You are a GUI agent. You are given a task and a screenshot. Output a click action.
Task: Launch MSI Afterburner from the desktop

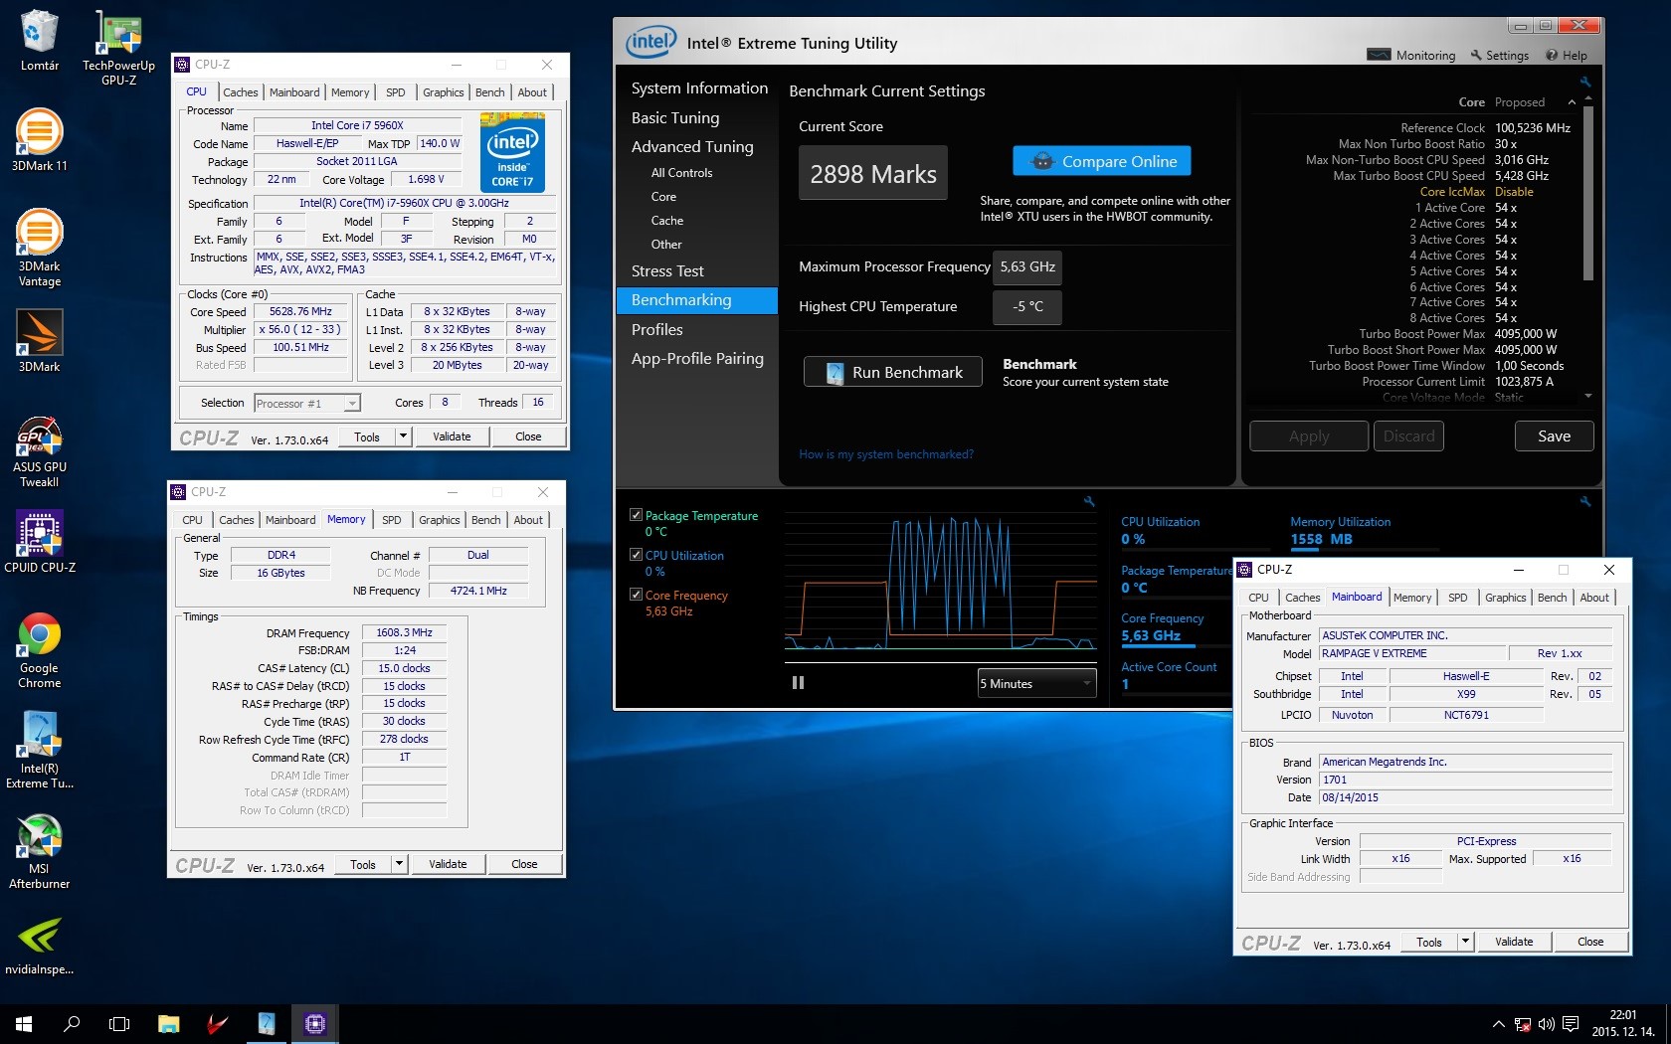[x=40, y=837]
